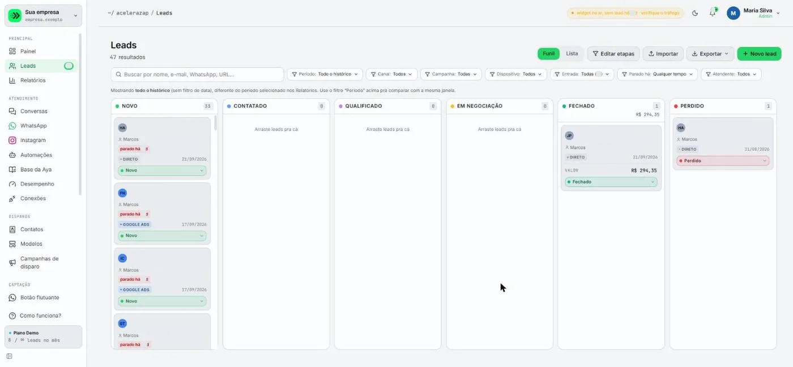The width and height of the screenshot is (793, 367).
Task: Click the HA avatar in Novo column
Action: click(122, 128)
